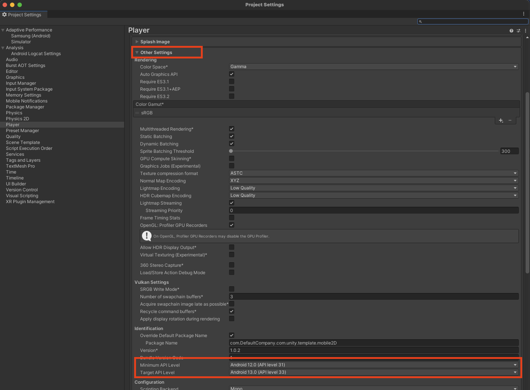The image size is (530, 390).
Task: Open Color Space dropdown showing Gamma
Action: tap(374, 67)
